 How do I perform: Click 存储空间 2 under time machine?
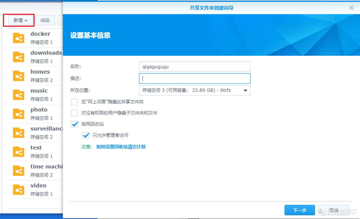pyautogui.click(x=42, y=175)
